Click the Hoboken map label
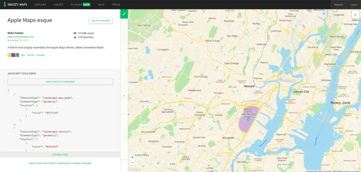The height and width of the screenshot is (172, 361). (x=326, y=80)
